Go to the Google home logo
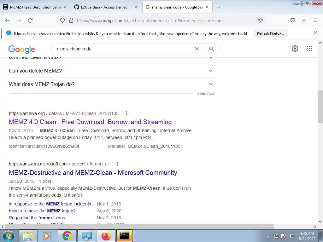The width and height of the screenshot is (323, 242). click(x=22, y=49)
